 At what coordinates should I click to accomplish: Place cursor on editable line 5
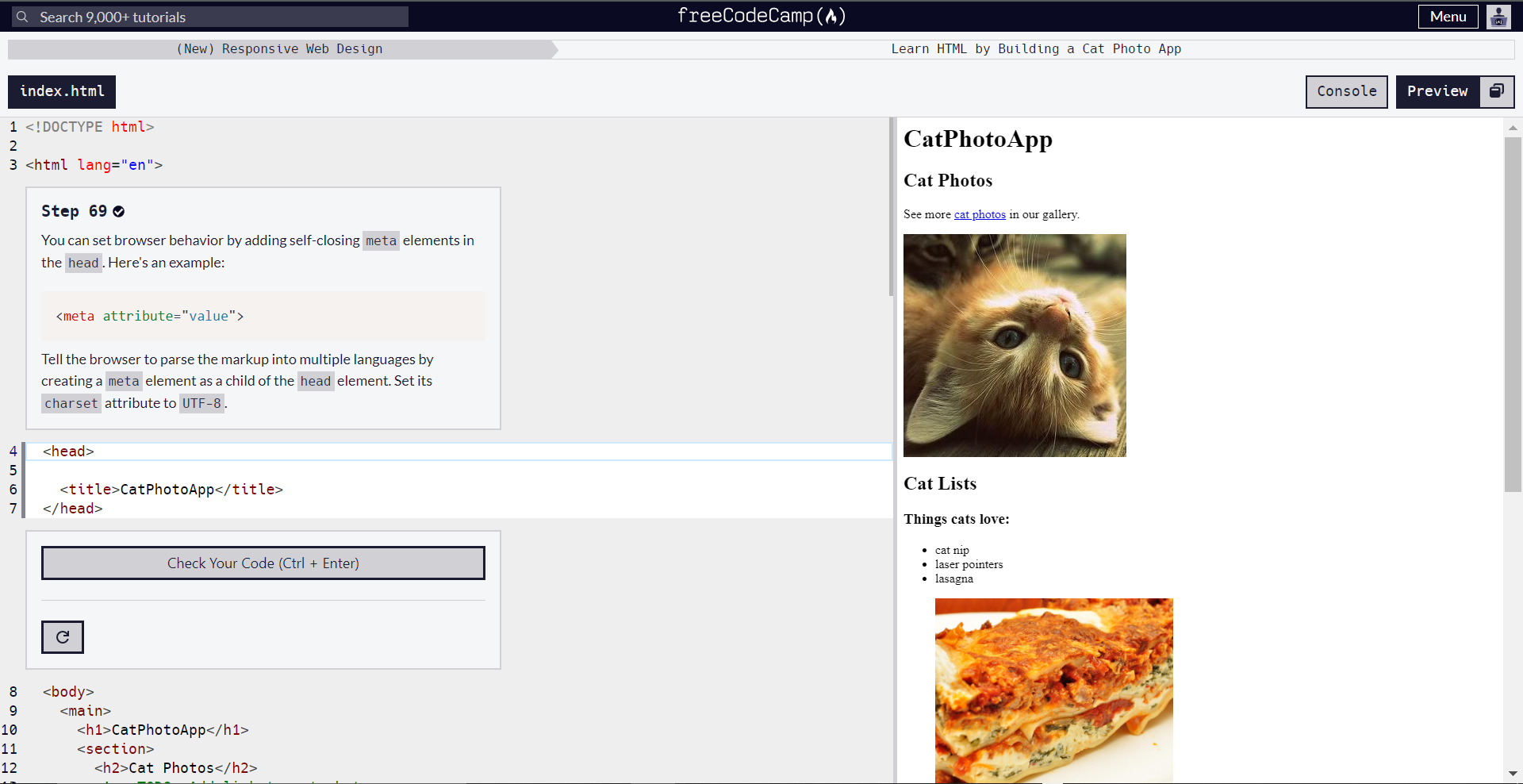458,471
